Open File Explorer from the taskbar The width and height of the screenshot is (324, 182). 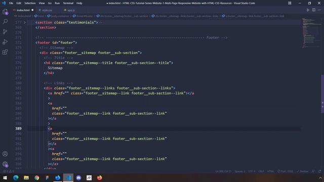click(26, 177)
